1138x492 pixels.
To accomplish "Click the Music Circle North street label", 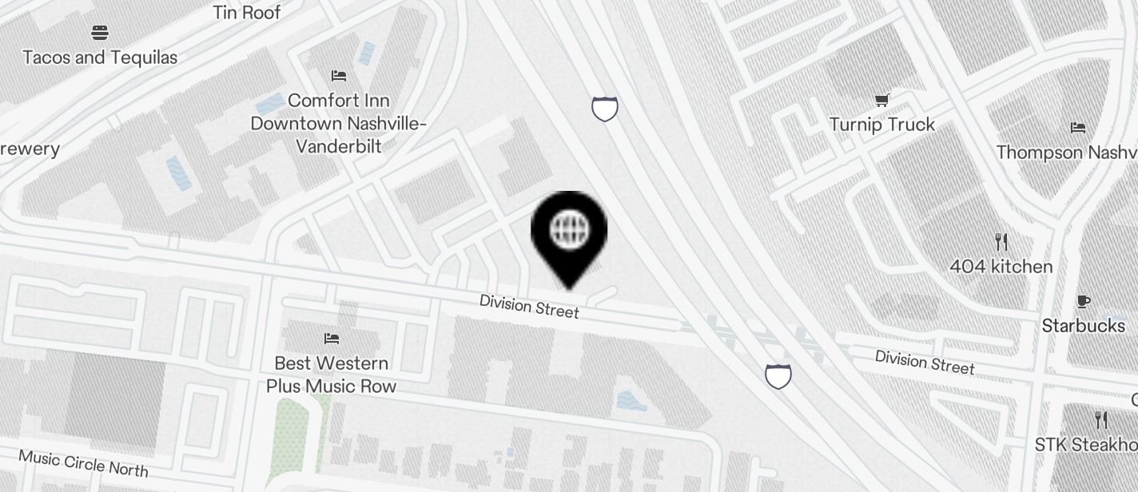I will [x=83, y=462].
